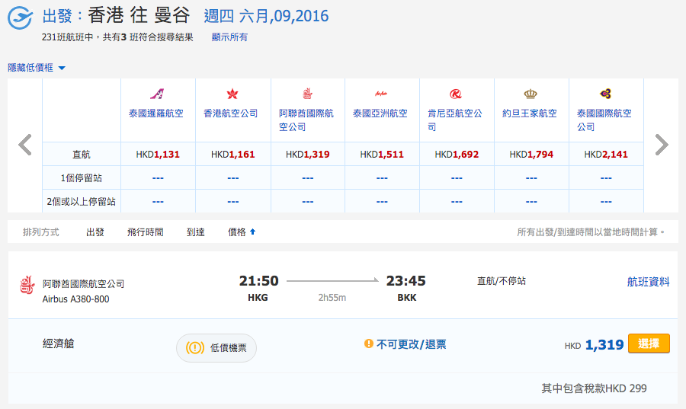Sort results by 價格

pyautogui.click(x=237, y=232)
